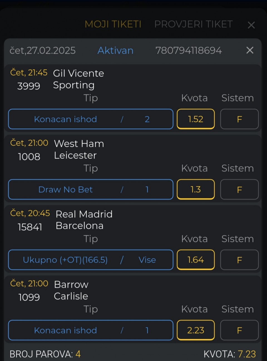
Task: Select the Konacan ishod / 2 tip for Gil Vicente
Action: point(91,119)
